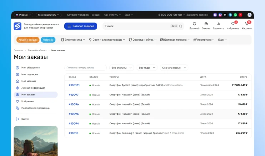Open the Электроника category menu
This screenshot has width=265, height=156.
[73, 40]
